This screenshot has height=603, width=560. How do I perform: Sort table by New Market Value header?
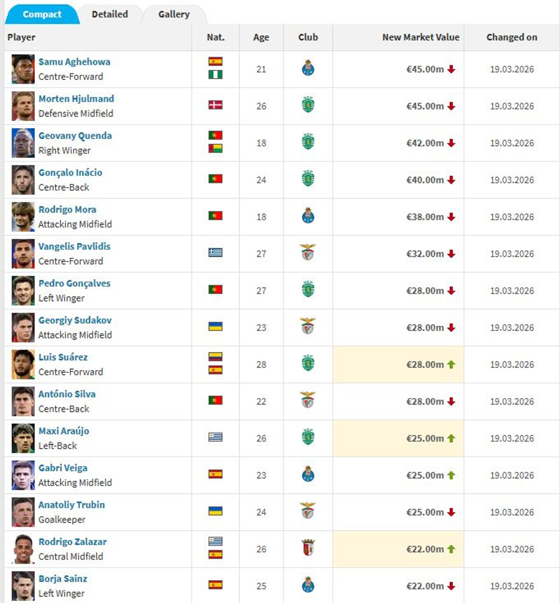click(420, 37)
